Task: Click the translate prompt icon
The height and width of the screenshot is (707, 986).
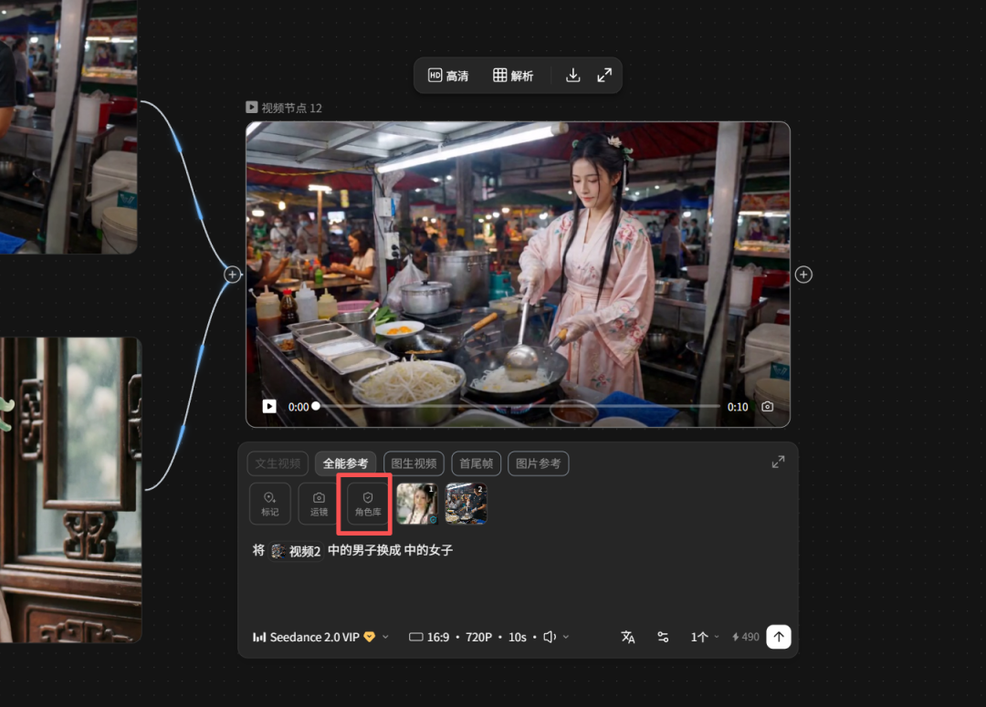Action: click(x=628, y=637)
